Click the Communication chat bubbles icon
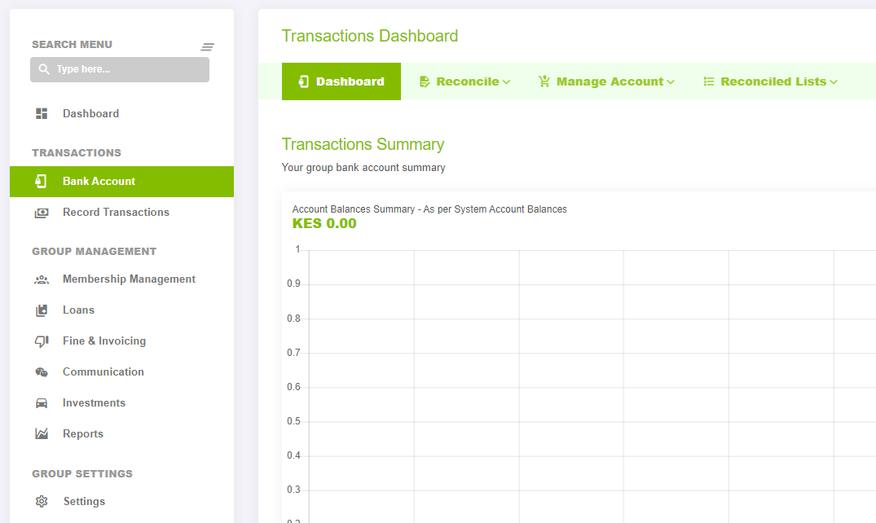 [42, 372]
